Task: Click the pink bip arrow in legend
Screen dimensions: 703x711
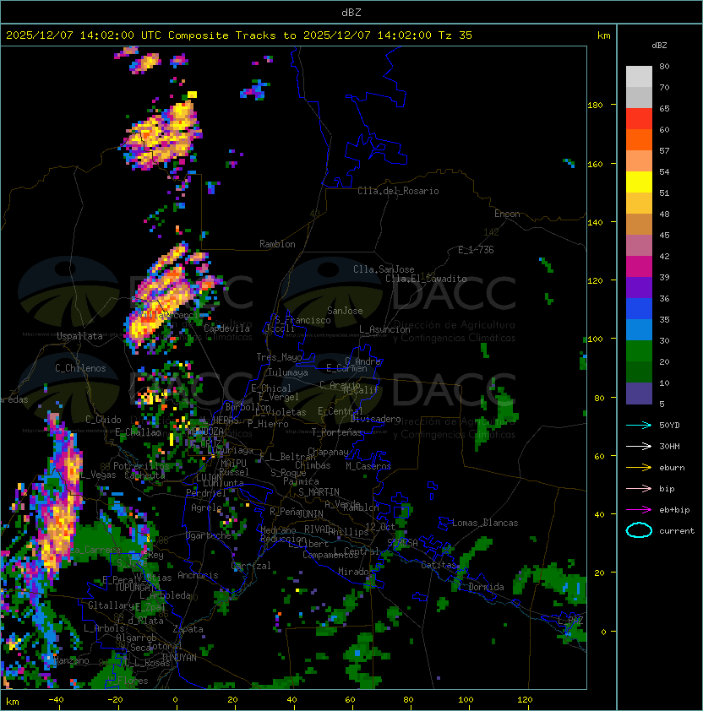Action: coord(639,488)
